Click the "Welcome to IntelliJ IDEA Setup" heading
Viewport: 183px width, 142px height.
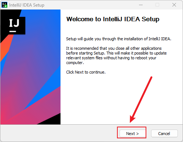[113, 19]
